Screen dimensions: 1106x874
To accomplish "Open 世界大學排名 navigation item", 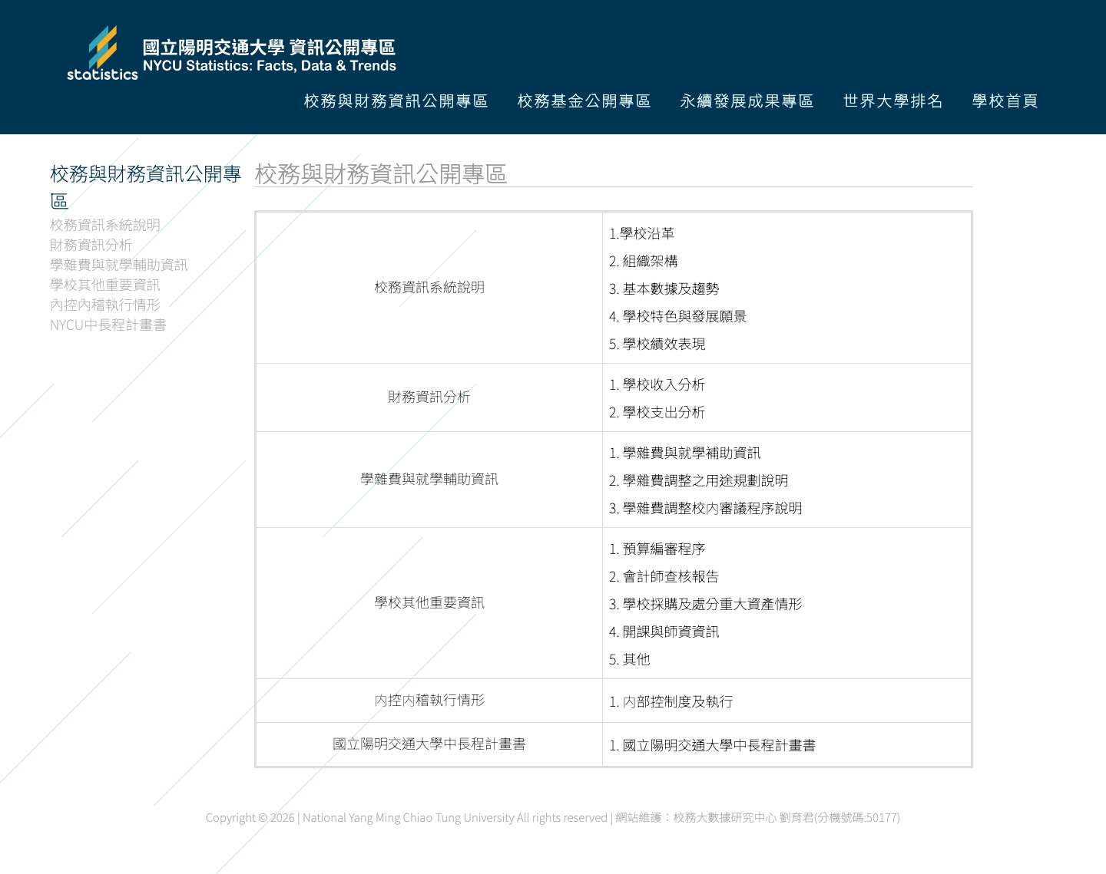I will click(892, 101).
